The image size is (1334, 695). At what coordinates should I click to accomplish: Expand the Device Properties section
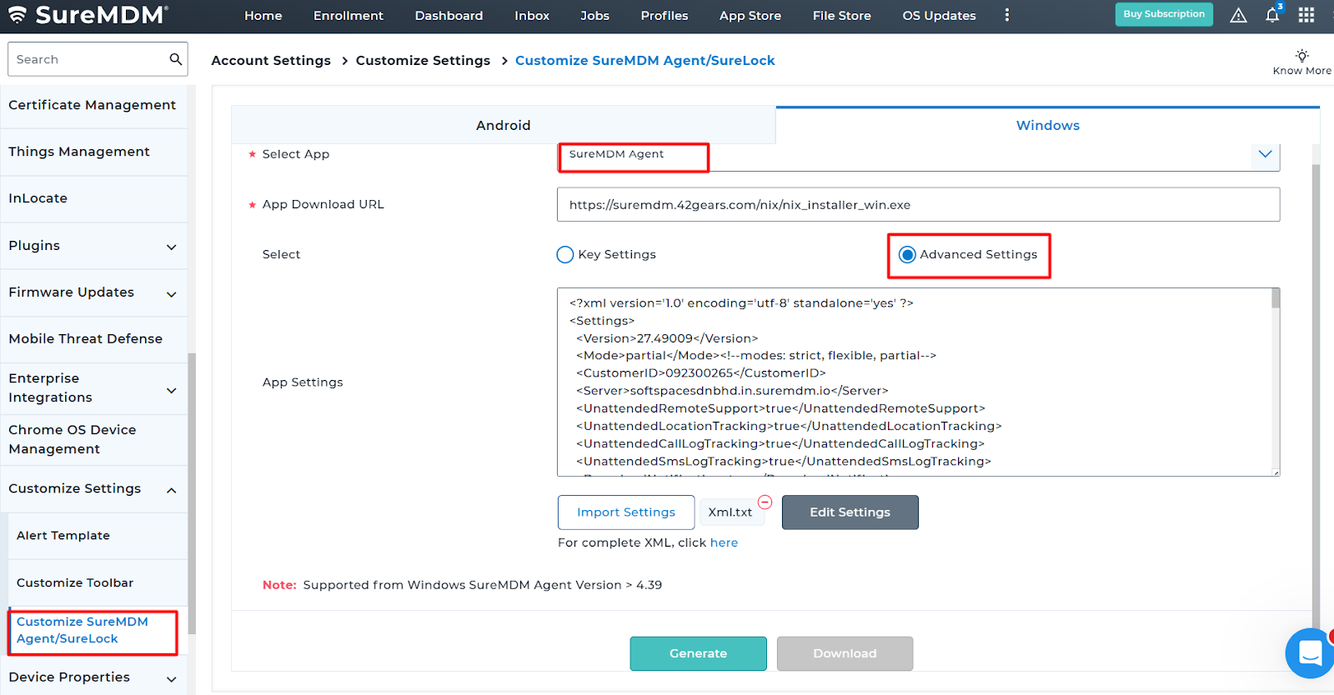click(x=172, y=679)
